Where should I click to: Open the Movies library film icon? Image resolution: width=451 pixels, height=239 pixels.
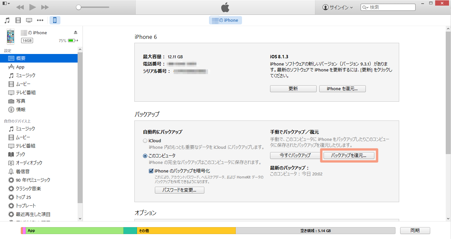18,20
